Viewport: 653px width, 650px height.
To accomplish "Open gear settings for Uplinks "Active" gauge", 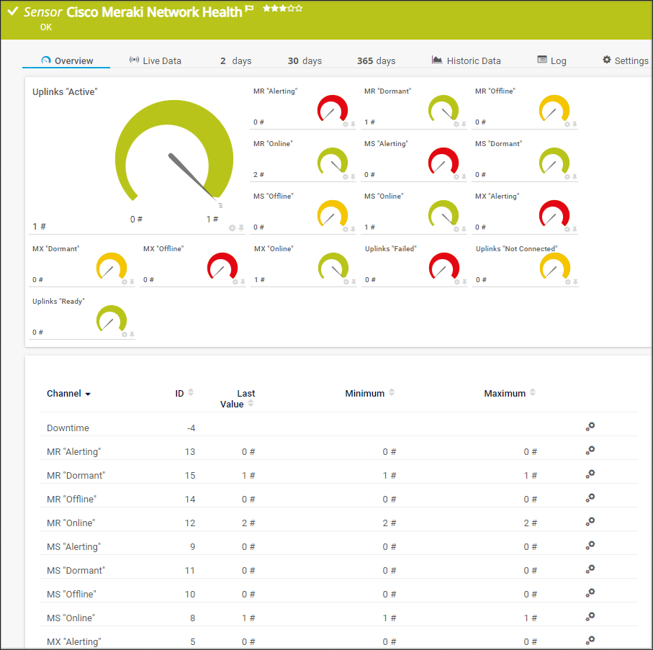I will coord(232,227).
